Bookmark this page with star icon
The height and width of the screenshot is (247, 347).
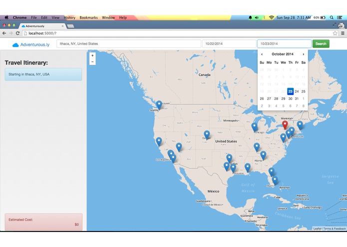[x=335, y=33]
